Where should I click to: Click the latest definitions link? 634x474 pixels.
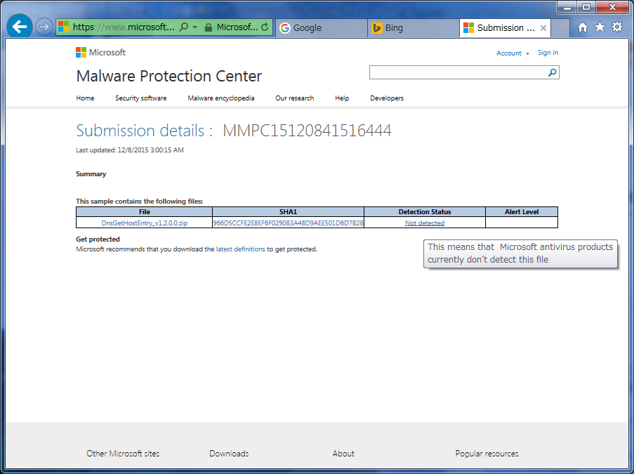pyautogui.click(x=241, y=249)
